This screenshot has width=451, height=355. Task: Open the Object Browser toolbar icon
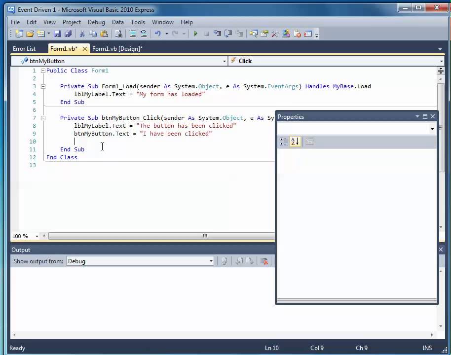pyautogui.click(x=286, y=34)
